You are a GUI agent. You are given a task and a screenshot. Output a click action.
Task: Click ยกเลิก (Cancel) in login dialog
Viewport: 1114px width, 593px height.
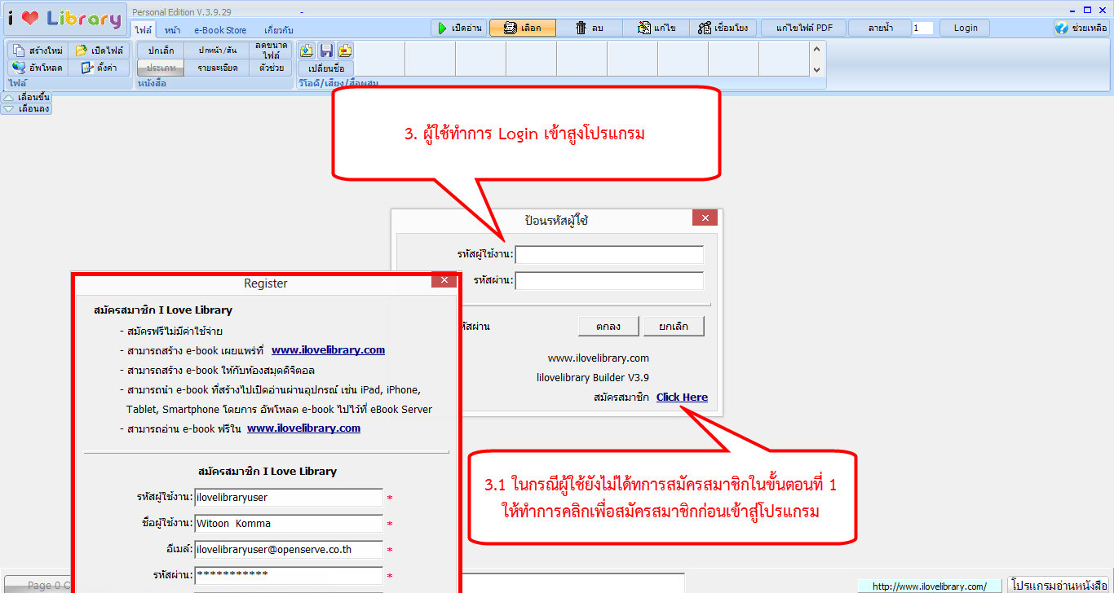coord(674,327)
